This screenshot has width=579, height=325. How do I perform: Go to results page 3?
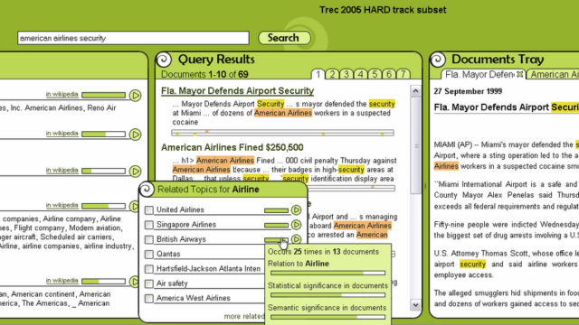point(346,74)
